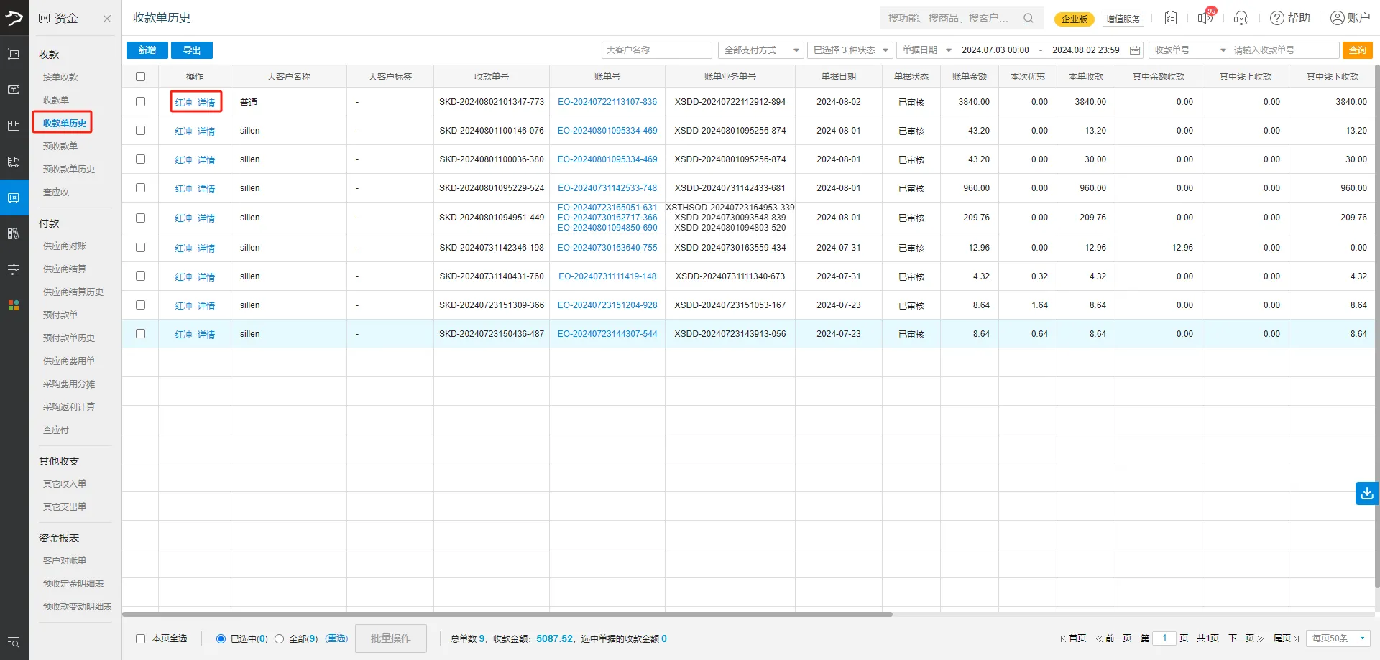Screen dimensions: 1380x660
Task: Open bill link EO-20240731142533-748
Action: 607,188
